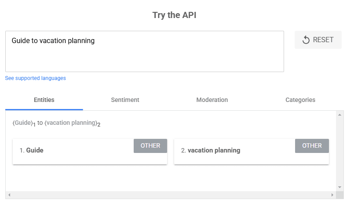
Task: Click the highlighted Guide entity in sentence
Action: (x=22, y=123)
